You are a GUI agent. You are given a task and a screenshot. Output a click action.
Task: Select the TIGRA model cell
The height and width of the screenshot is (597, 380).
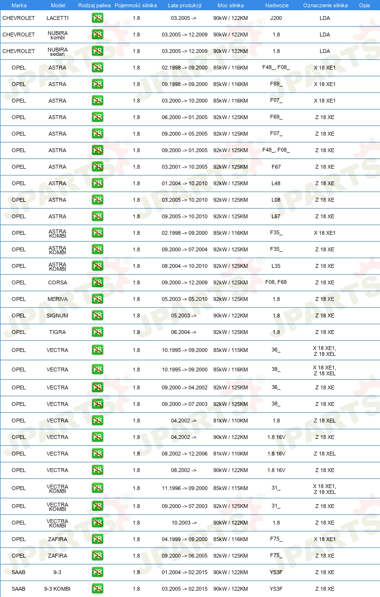(x=58, y=332)
